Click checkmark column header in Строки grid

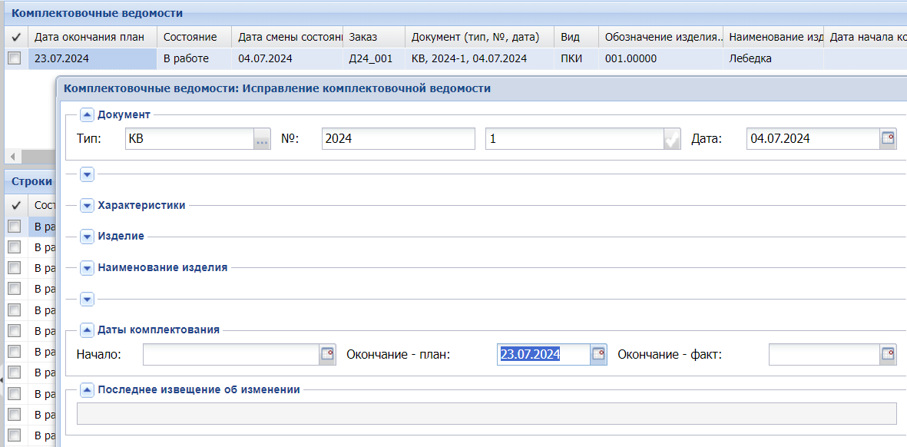point(15,206)
